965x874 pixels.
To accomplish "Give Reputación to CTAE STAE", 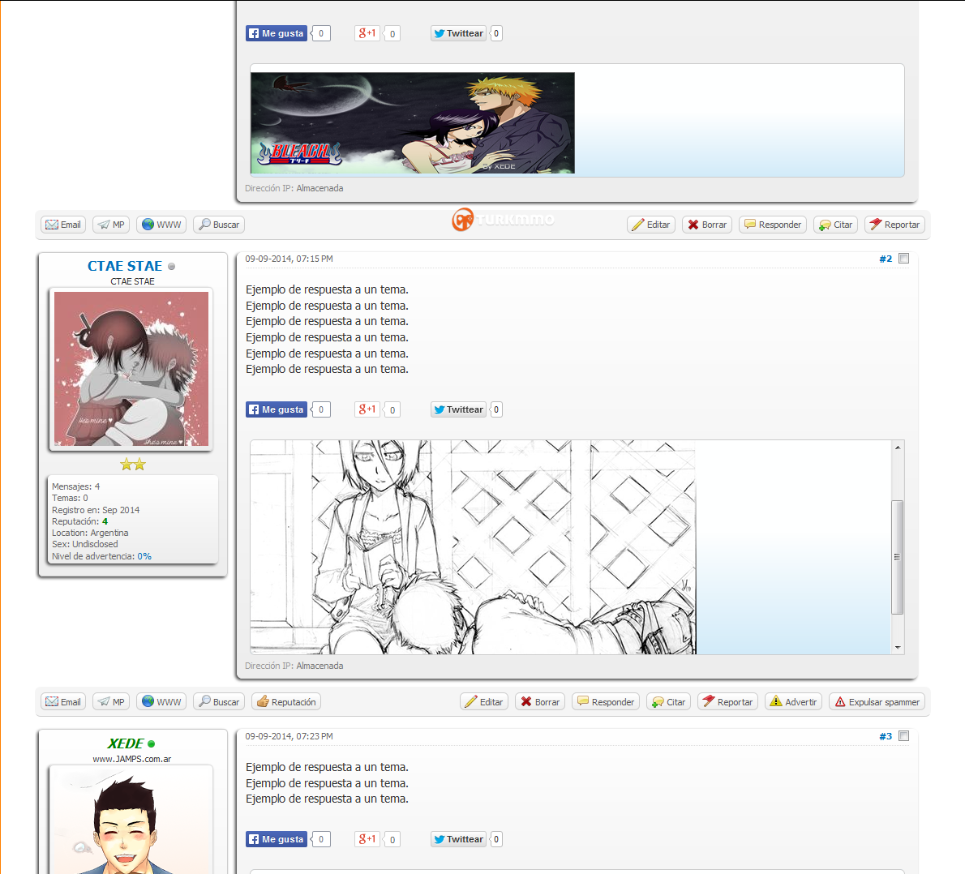I will point(286,701).
